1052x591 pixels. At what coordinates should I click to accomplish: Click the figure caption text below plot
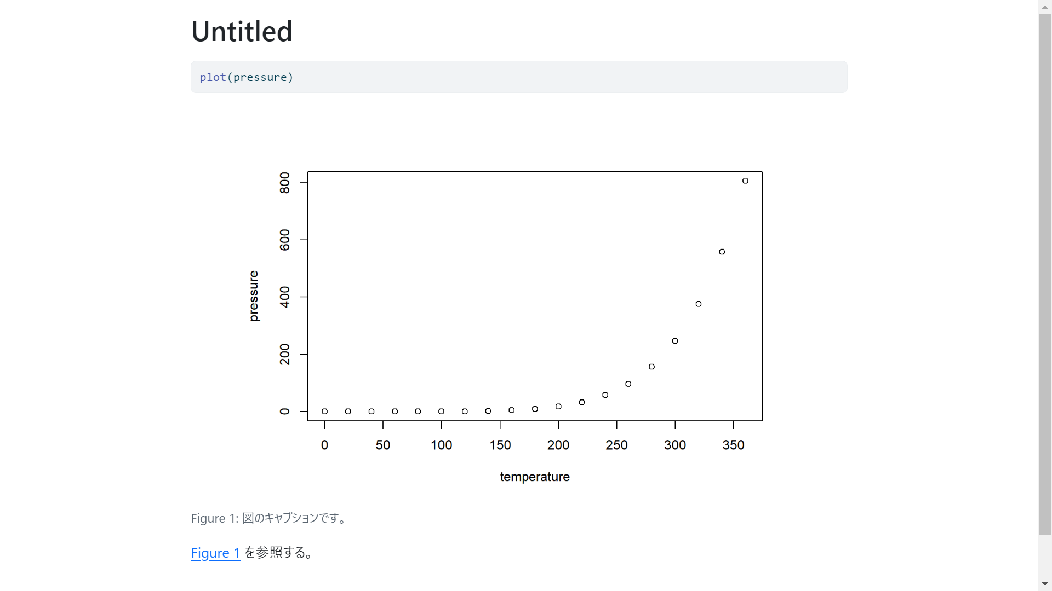269,518
